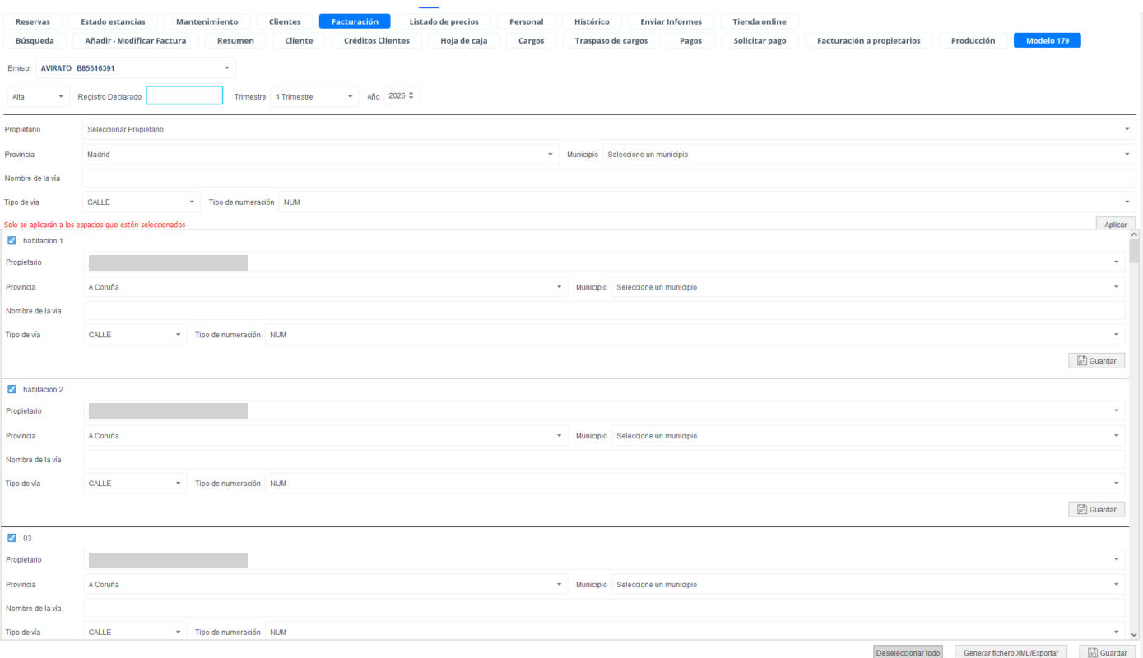Open the Facturación a propietarios tab
The width and height of the screenshot is (1143, 658).
[869, 40]
